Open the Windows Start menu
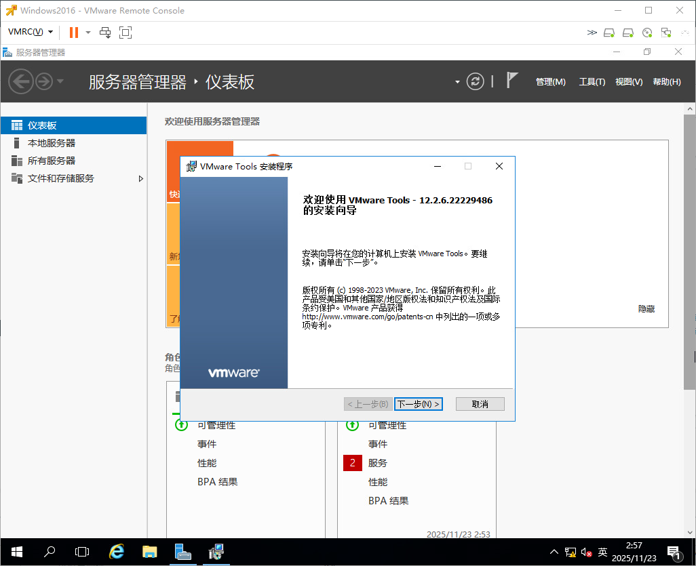This screenshot has height=566, width=696. pyautogui.click(x=17, y=552)
